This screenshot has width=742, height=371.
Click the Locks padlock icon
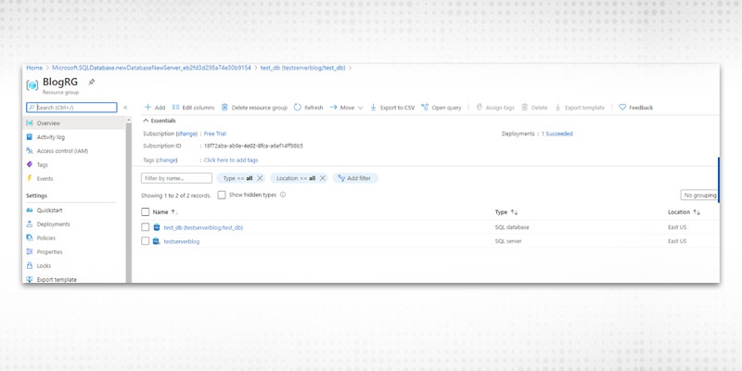tap(30, 265)
